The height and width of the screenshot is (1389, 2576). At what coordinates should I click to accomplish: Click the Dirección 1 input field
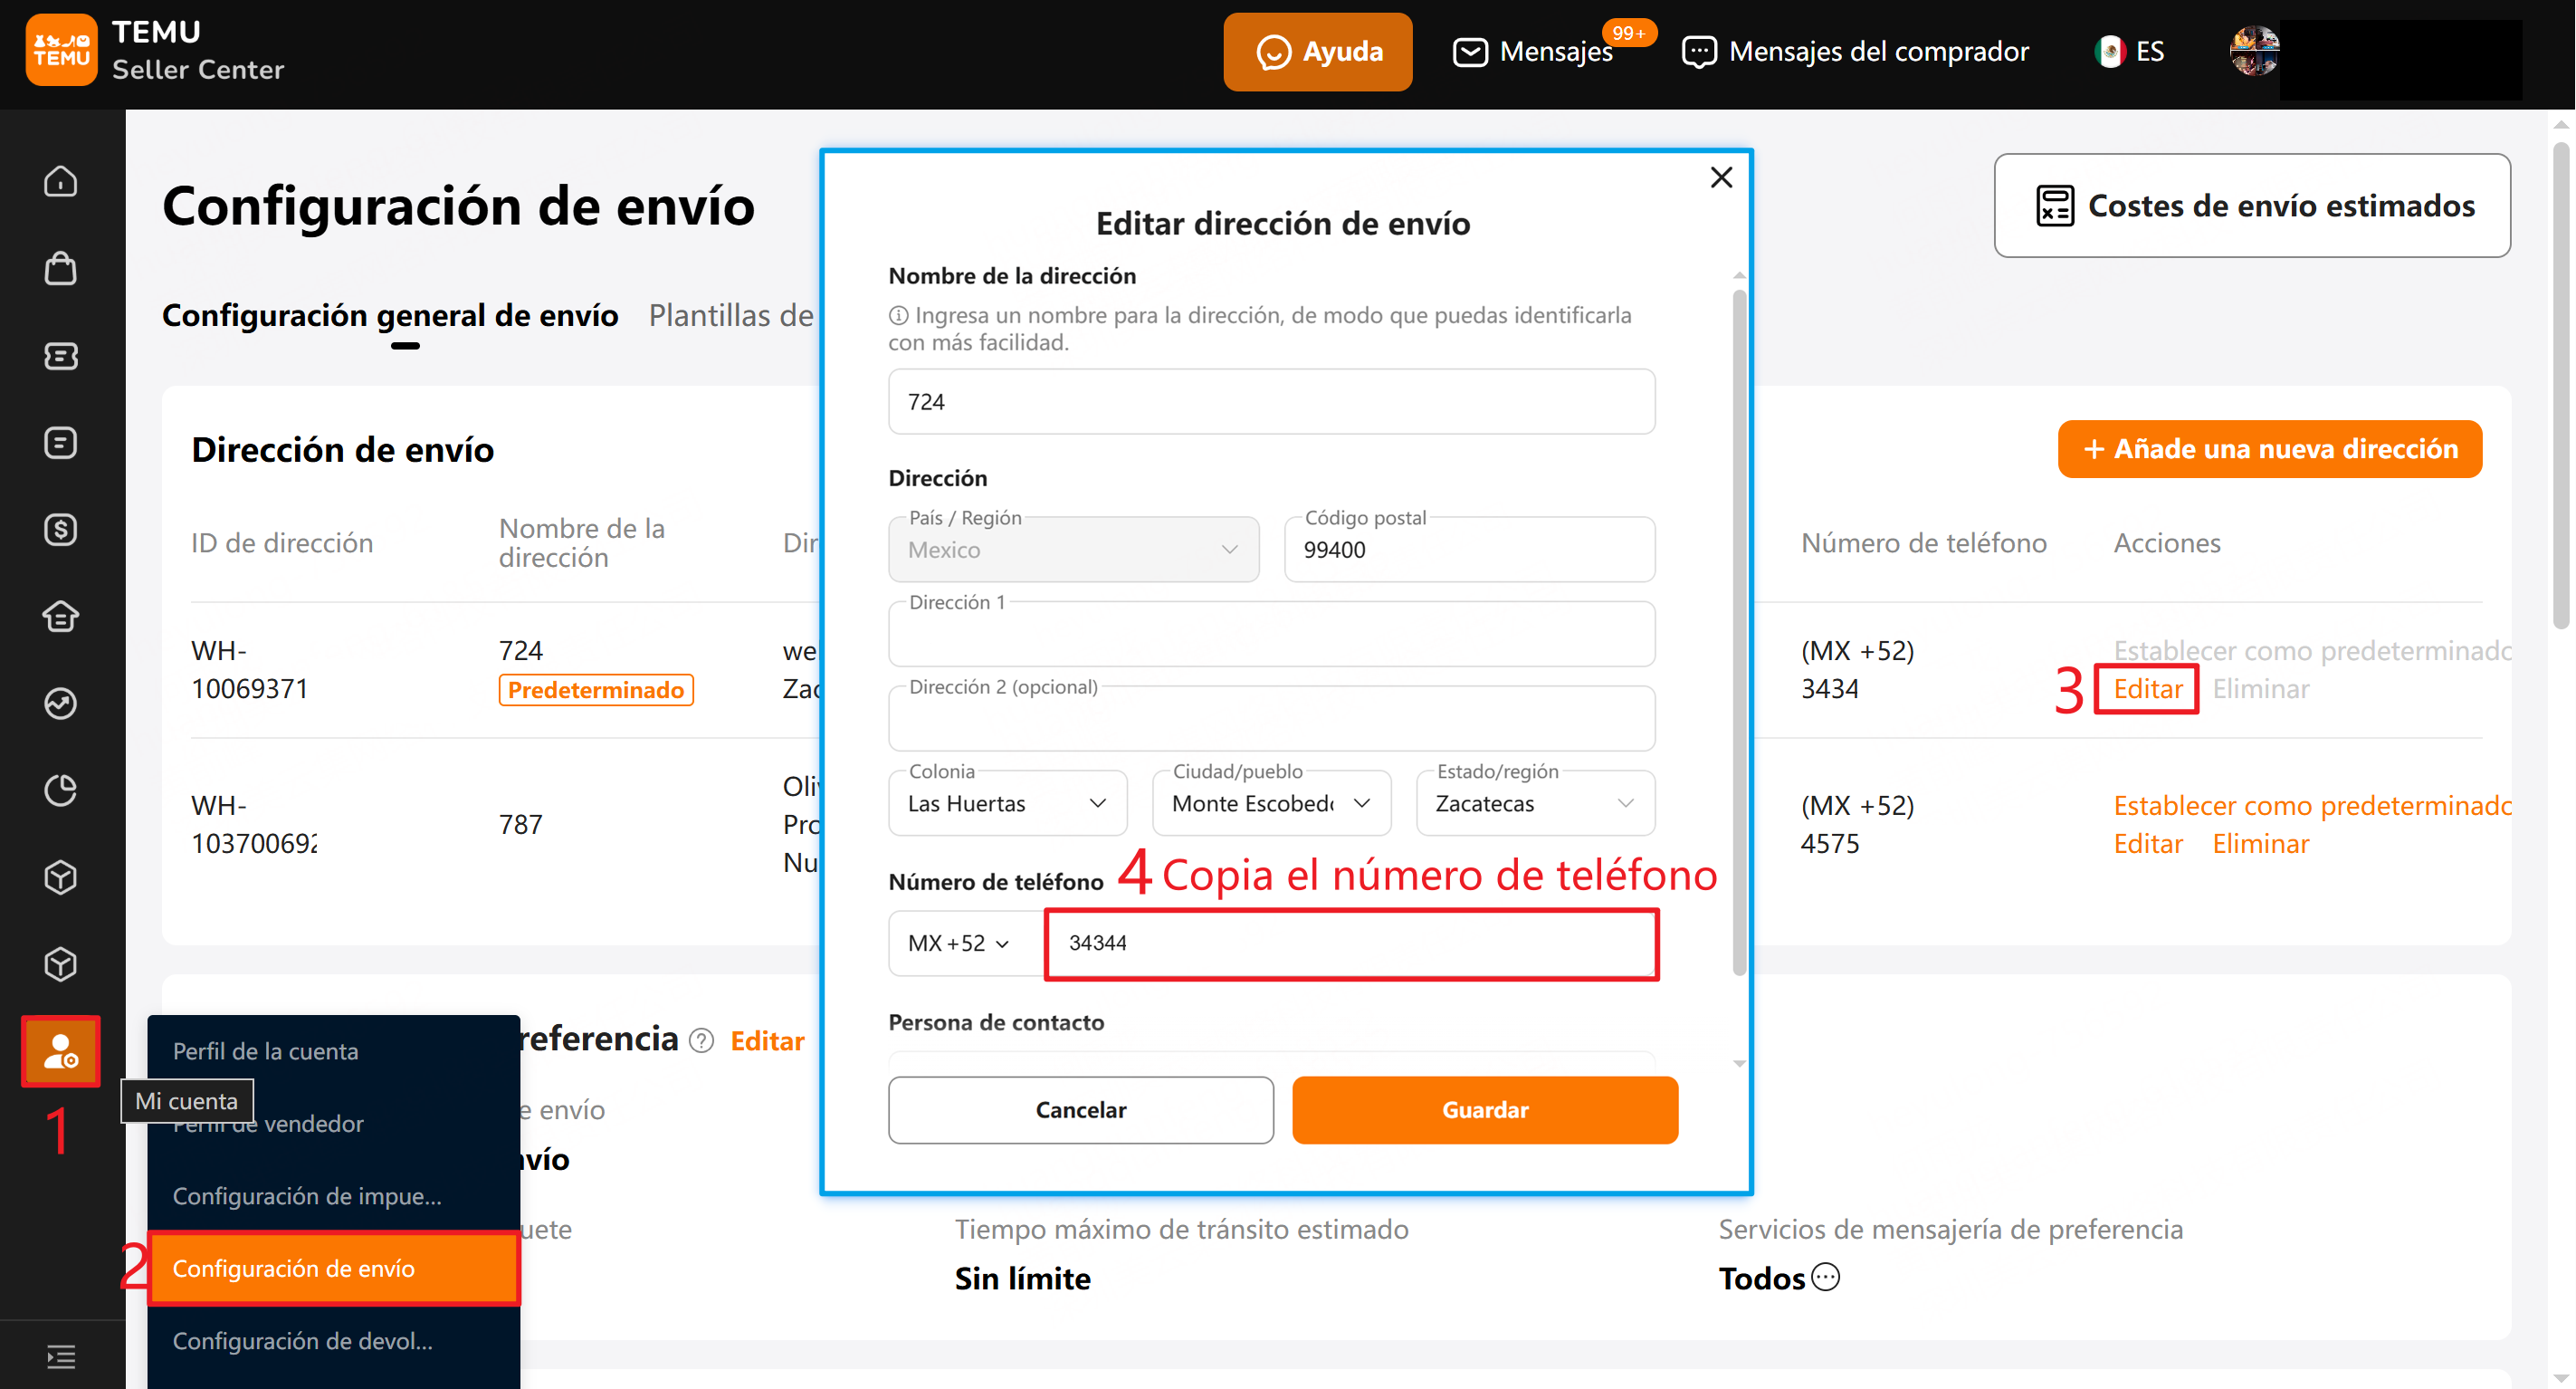coord(1271,635)
